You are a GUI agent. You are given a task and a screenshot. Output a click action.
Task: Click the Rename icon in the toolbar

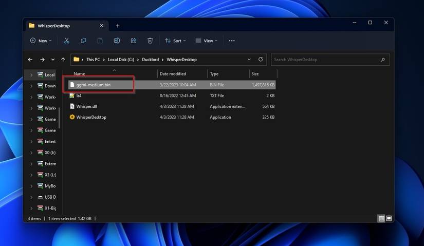[x=117, y=41]
